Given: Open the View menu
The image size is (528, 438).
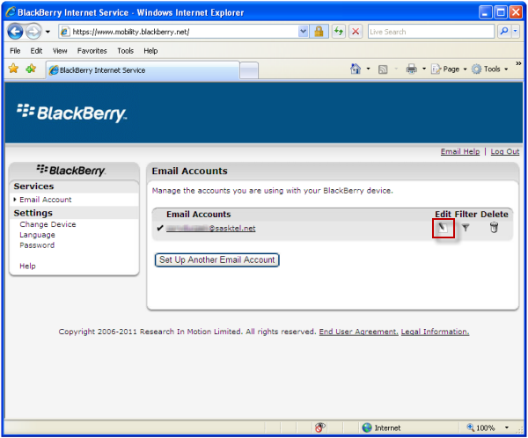Looking at the screenshot, I should pos(60,51).
